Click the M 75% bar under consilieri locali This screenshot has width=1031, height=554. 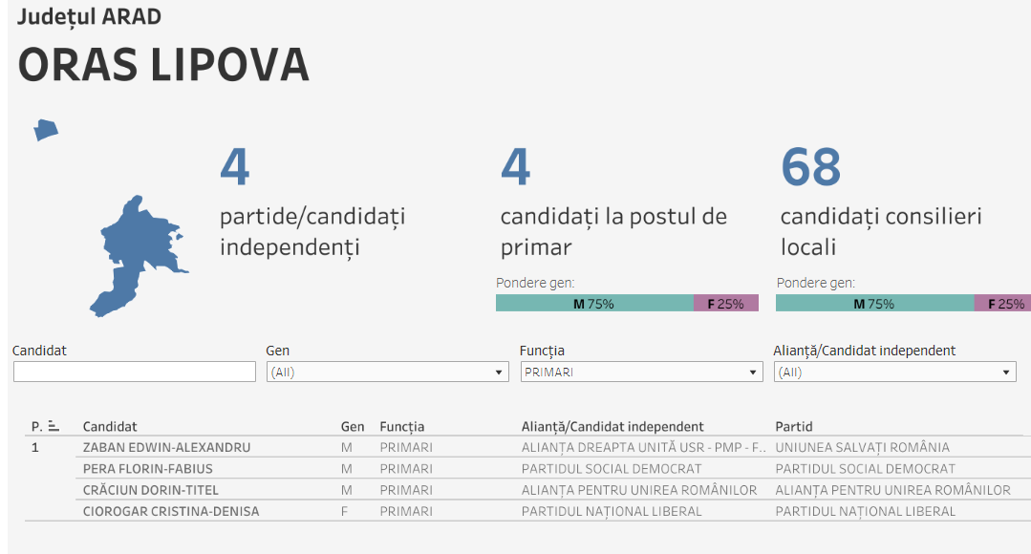873,304
